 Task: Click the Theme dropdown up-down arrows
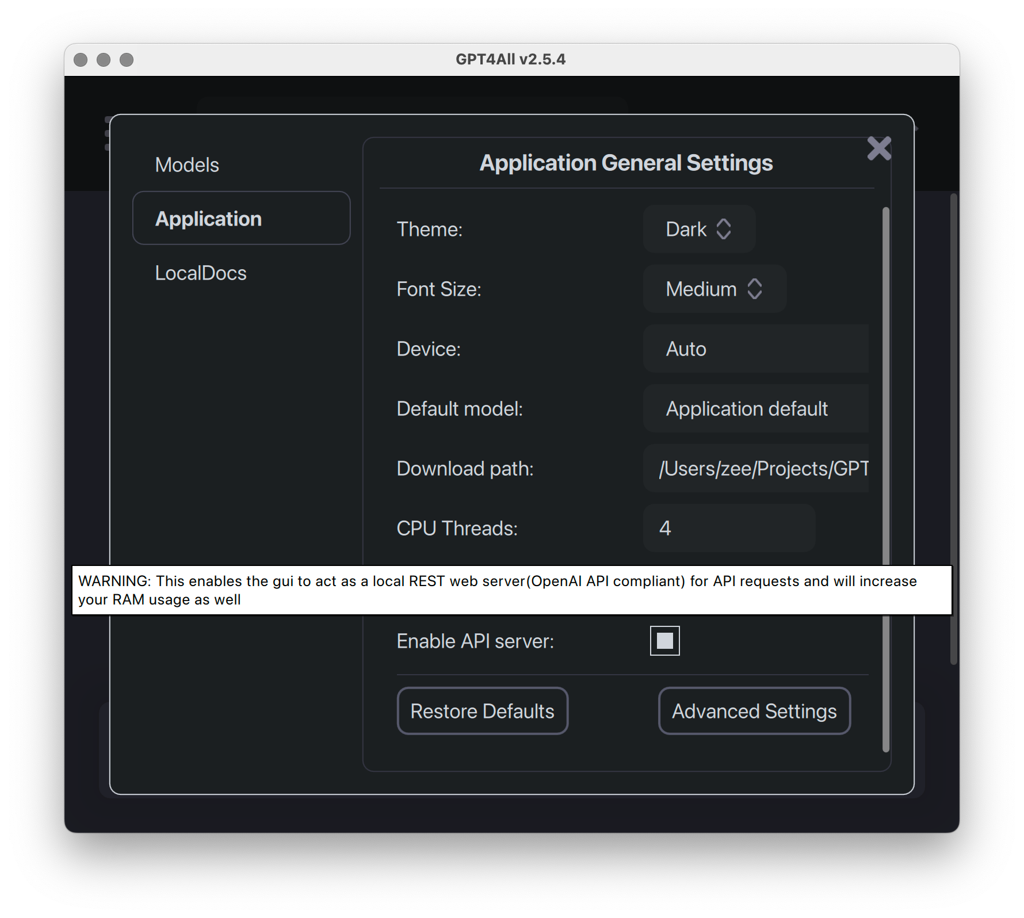724,229
